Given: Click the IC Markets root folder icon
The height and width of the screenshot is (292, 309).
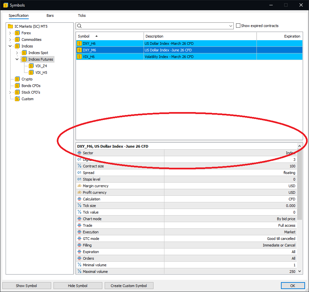Looking at the screenshot, I should [x=11, y=26].
